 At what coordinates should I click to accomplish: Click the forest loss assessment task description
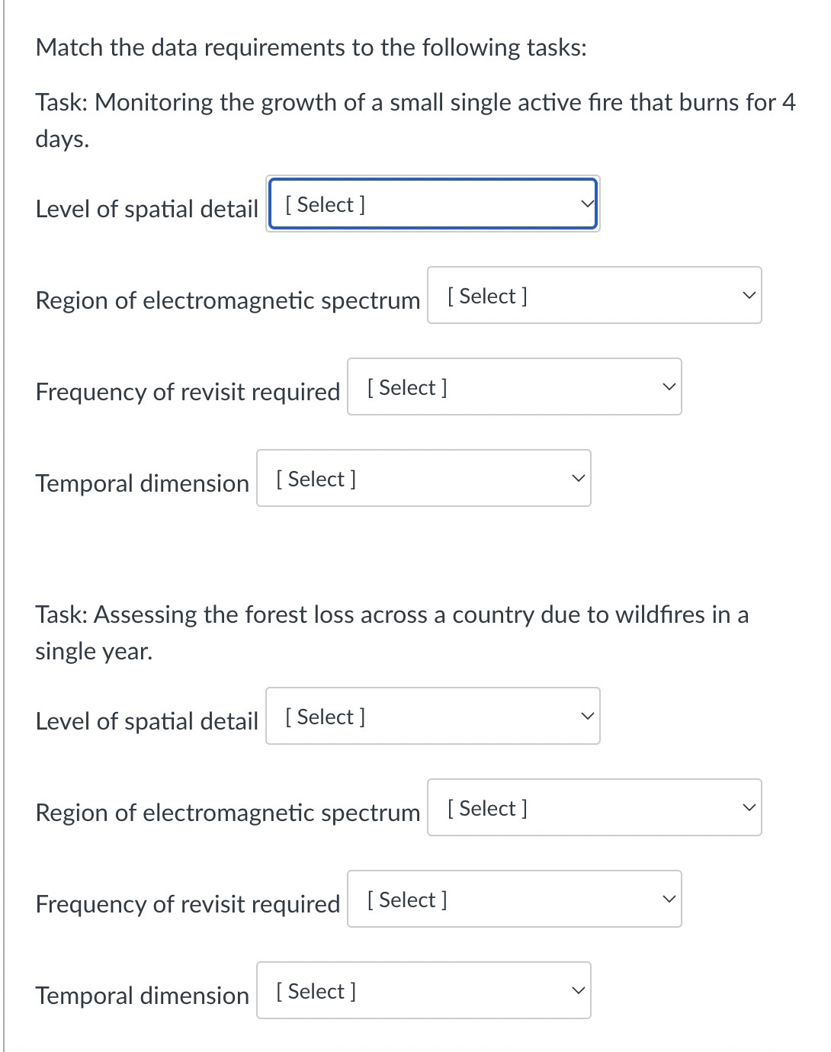click(392, 633)
